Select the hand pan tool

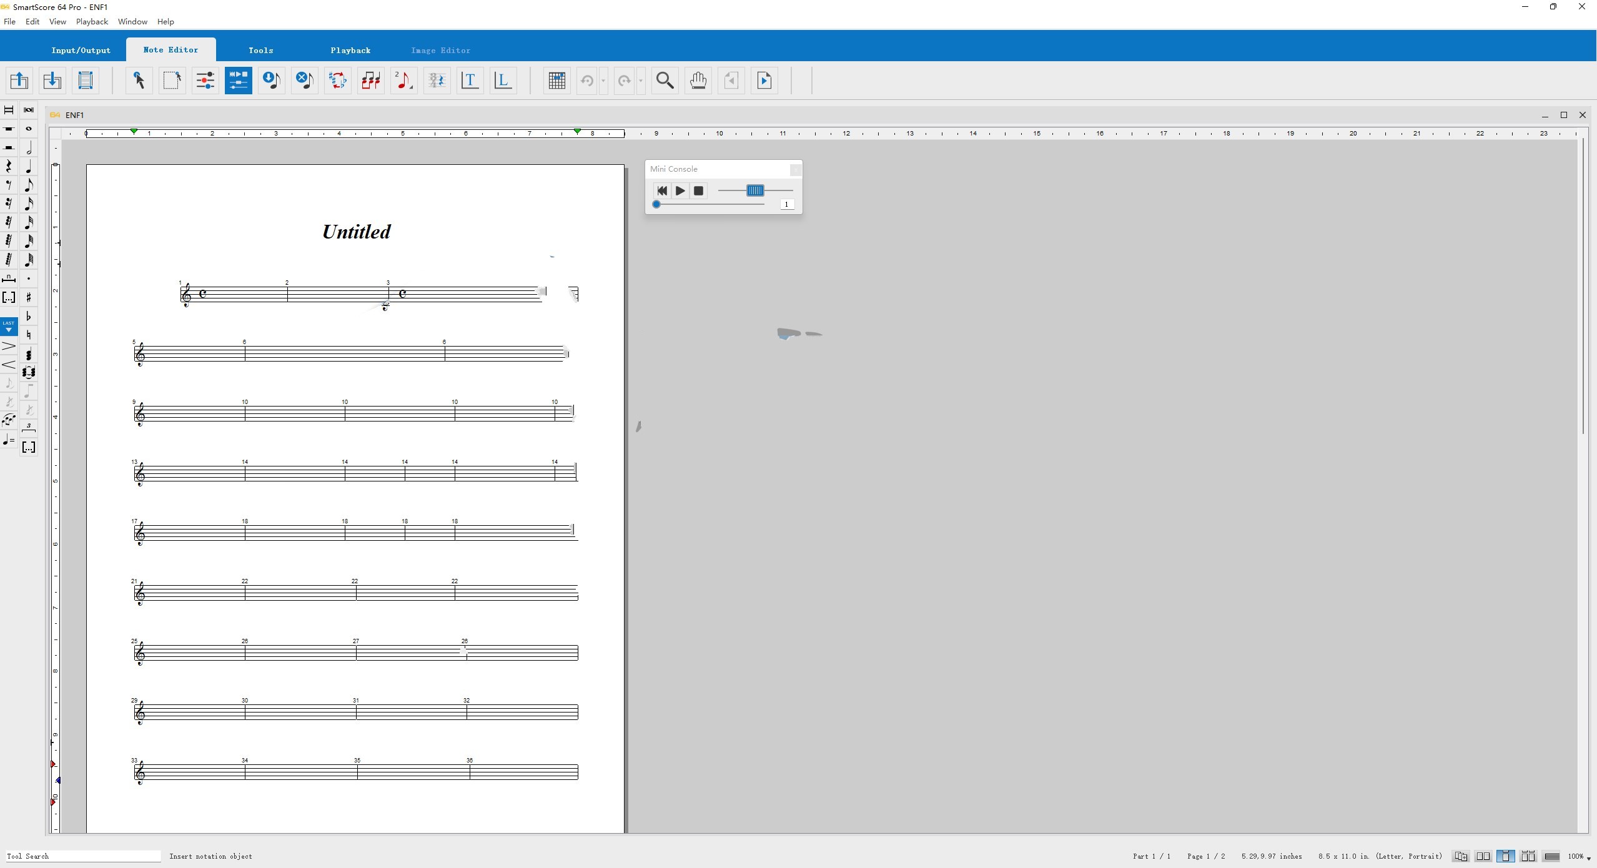[698, 81]
